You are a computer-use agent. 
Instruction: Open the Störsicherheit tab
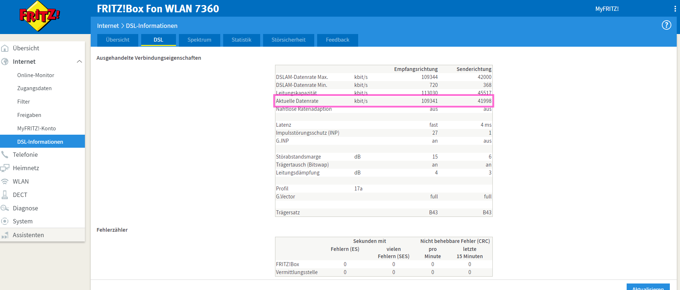pos(288,40)
